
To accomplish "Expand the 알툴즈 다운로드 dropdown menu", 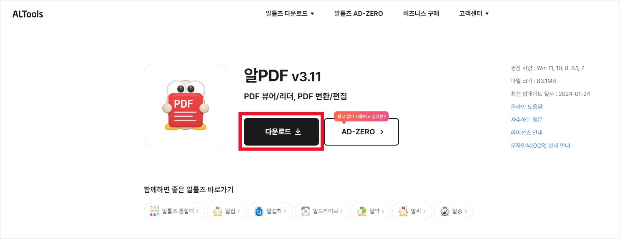I will pos(290,14).
